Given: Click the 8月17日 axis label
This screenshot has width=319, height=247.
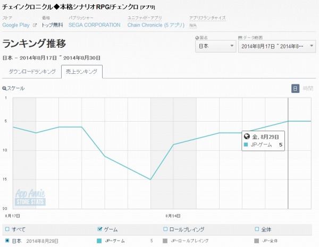Looking at the screenshot, I should 13,216.
